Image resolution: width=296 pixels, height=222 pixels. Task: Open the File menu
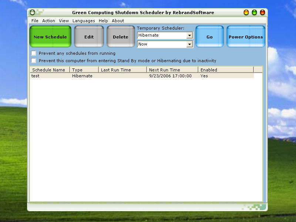pos(35,21)
